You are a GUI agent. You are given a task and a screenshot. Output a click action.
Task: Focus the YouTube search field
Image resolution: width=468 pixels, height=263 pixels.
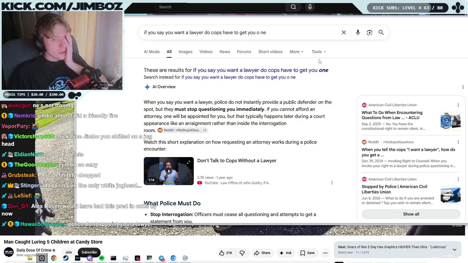[x=221, y=7]
